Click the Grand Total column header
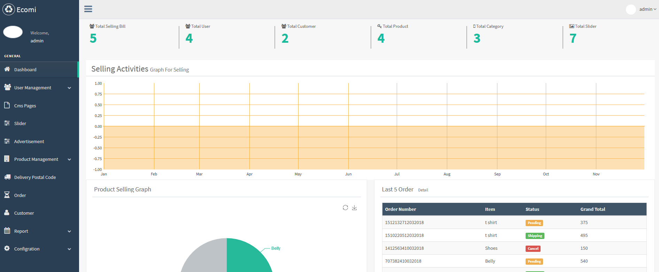 pyautogui.click(x=593, y=209)
